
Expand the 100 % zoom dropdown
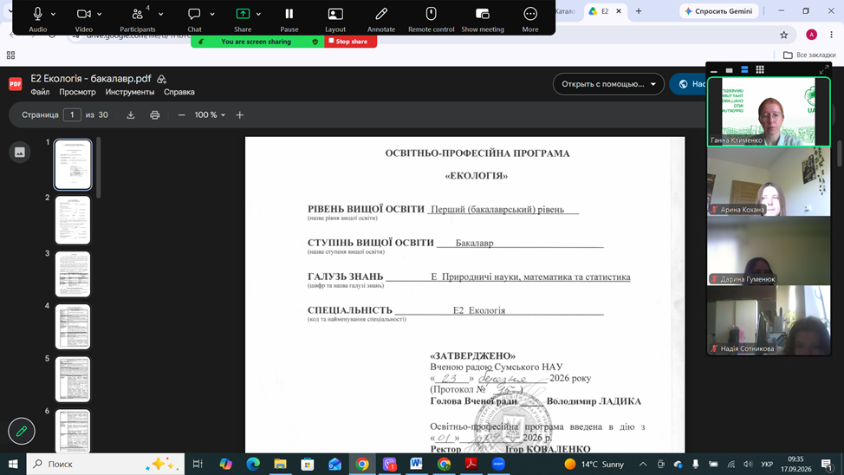(x=210, y=114)
